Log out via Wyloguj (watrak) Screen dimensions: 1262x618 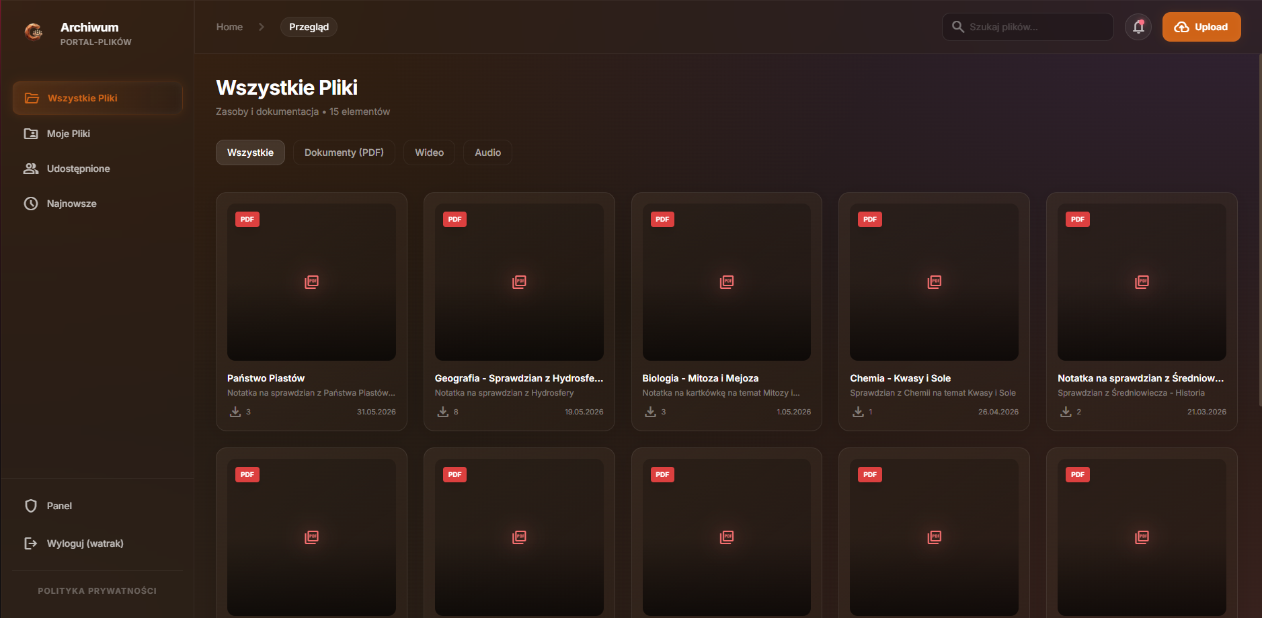[x=97, y=543]
